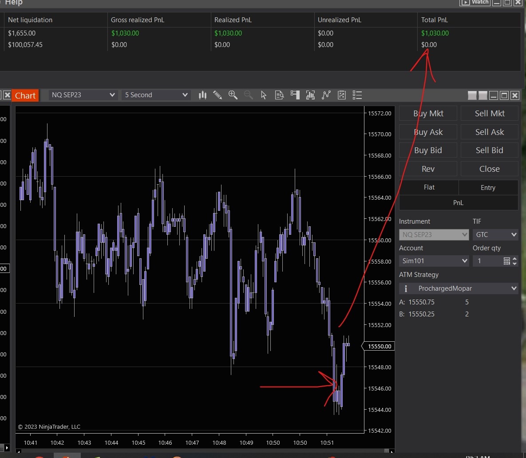Click the Chart tab label

[25, 95]
